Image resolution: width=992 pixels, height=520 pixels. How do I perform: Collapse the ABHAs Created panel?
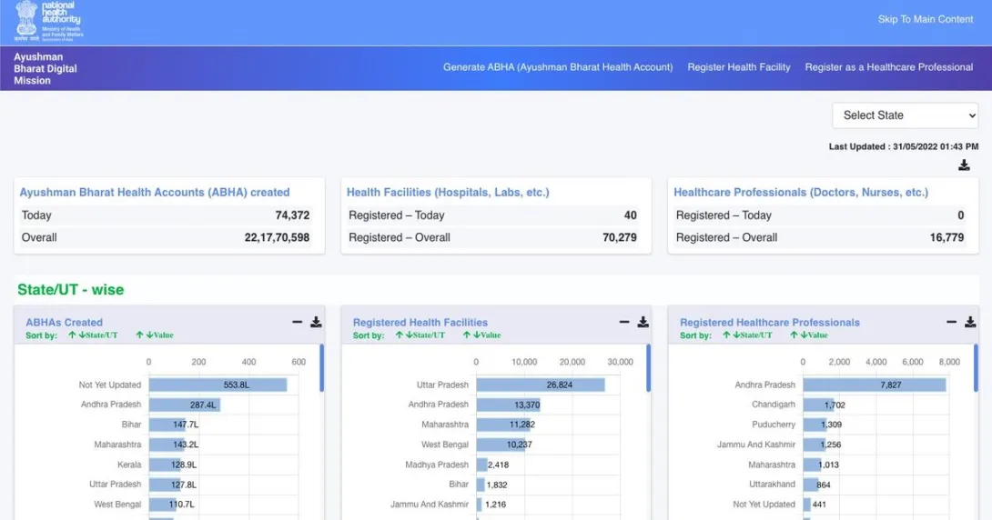(x=297, y=322)
